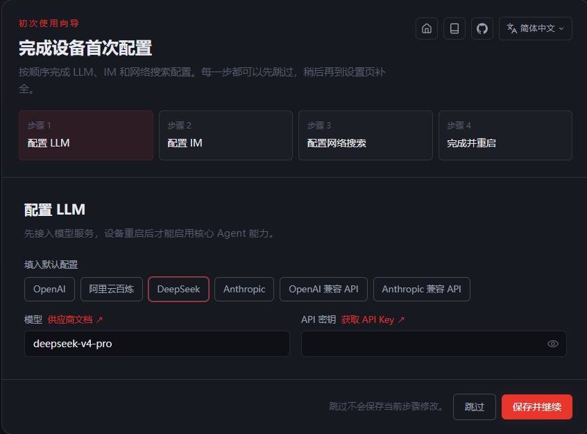Toggle API key visibility eye icon
587x434 pixels.
[552, 344]
